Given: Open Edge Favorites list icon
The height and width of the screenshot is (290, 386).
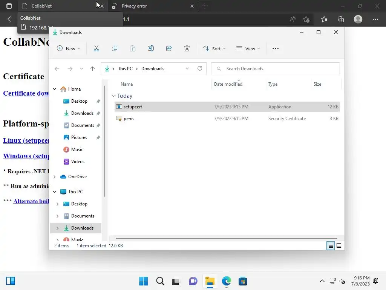Looking at the screenshot, I should 324,19.
